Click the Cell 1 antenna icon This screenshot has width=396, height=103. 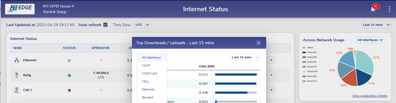click(x=17, y=90)
